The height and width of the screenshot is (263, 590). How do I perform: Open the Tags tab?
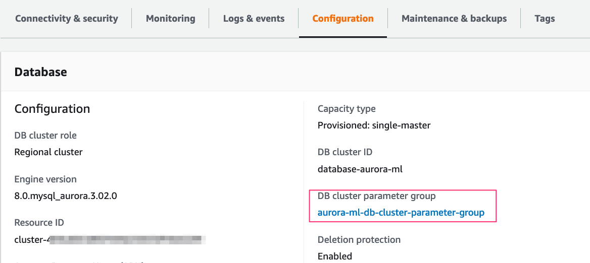tap(545, 19)
